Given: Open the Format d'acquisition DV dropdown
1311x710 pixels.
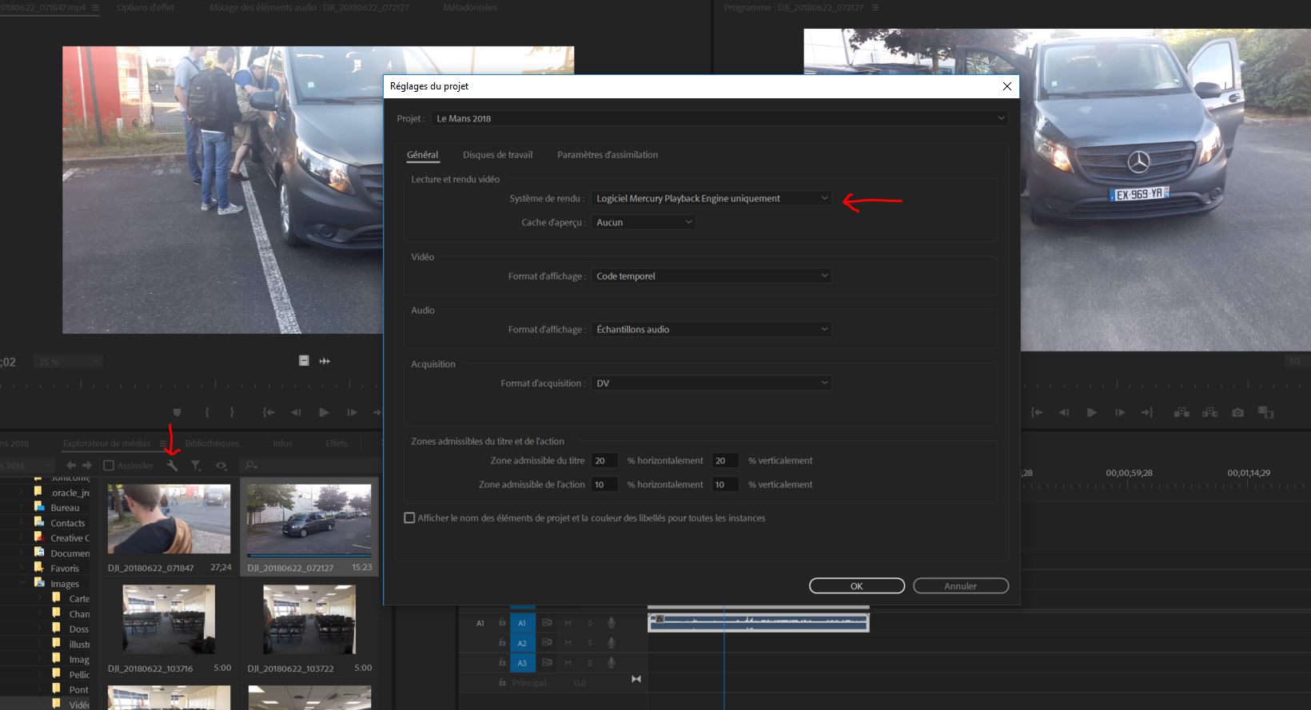Looking at the screenshot, I should 711,383.
